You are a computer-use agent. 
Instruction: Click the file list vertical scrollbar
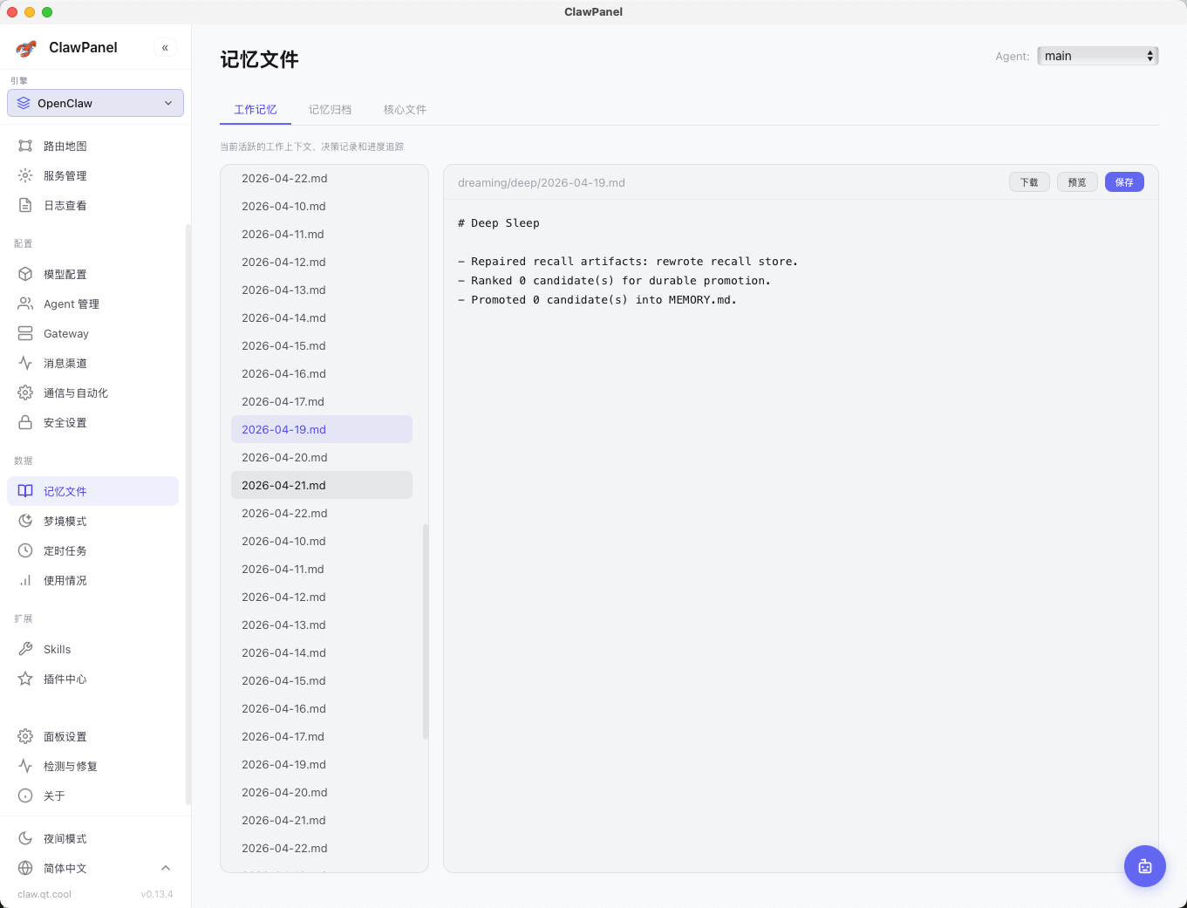point(426,632)
